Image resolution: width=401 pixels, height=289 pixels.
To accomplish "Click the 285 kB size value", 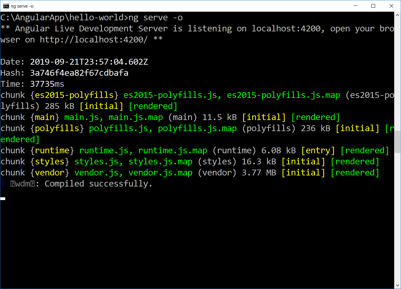I will click(59, 106).
